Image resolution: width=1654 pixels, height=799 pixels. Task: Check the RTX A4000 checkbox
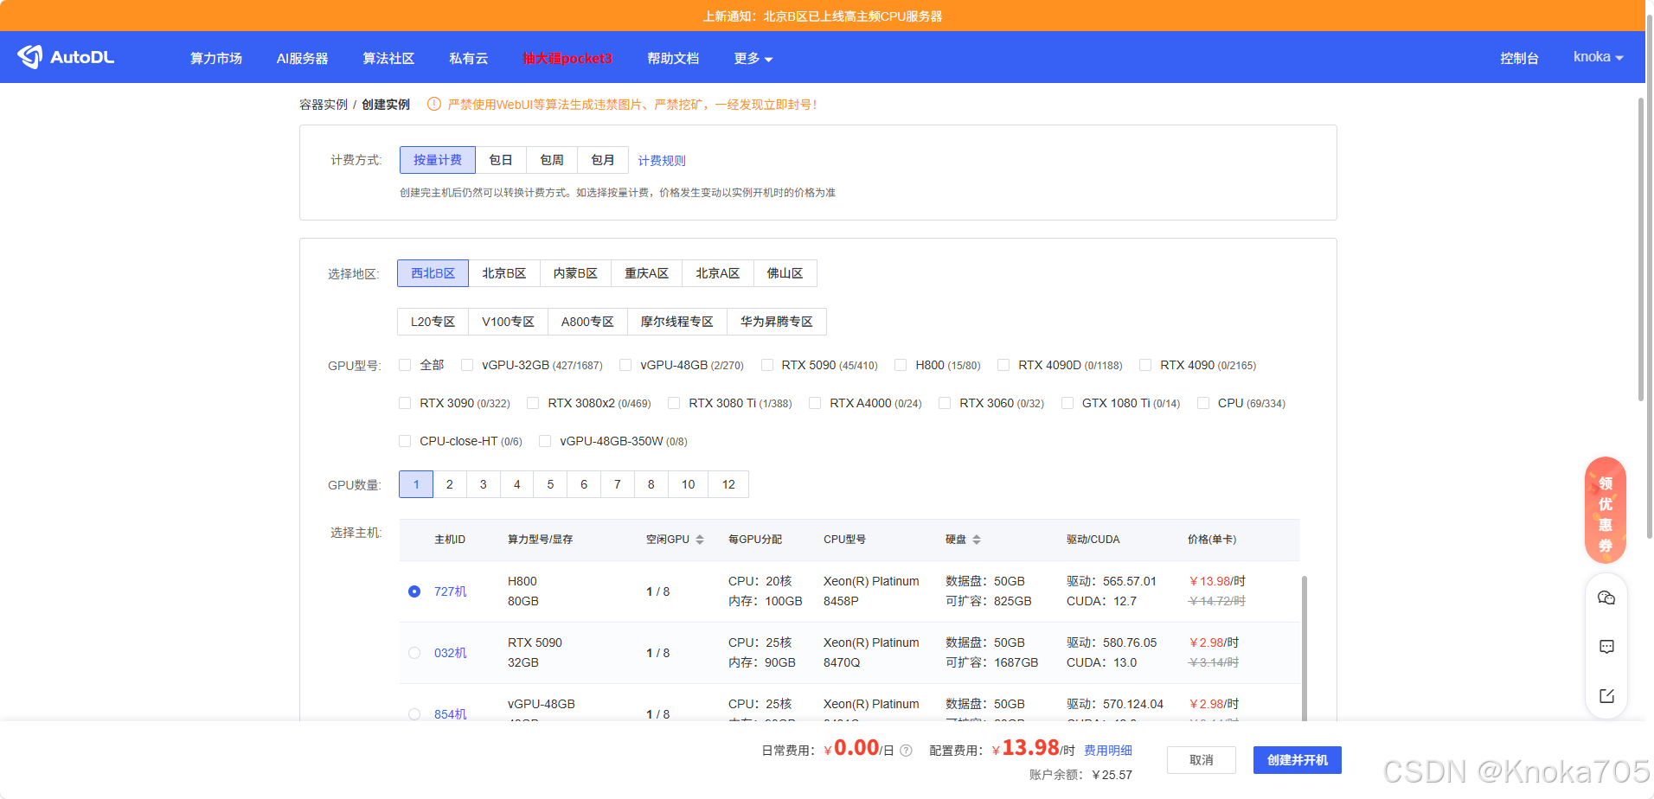pyautogui.click(x=815, y=403)
